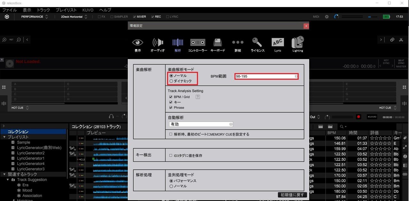Click the help question mark beside BPM / Grid
409x201 pixels.
click(x=197, y=97)
